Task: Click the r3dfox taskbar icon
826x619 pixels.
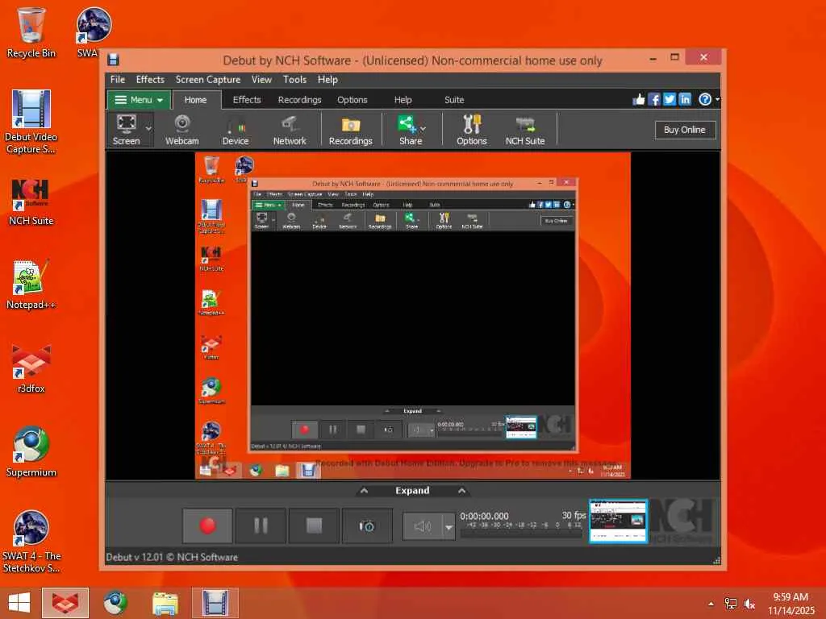Action: coord(65,603)
